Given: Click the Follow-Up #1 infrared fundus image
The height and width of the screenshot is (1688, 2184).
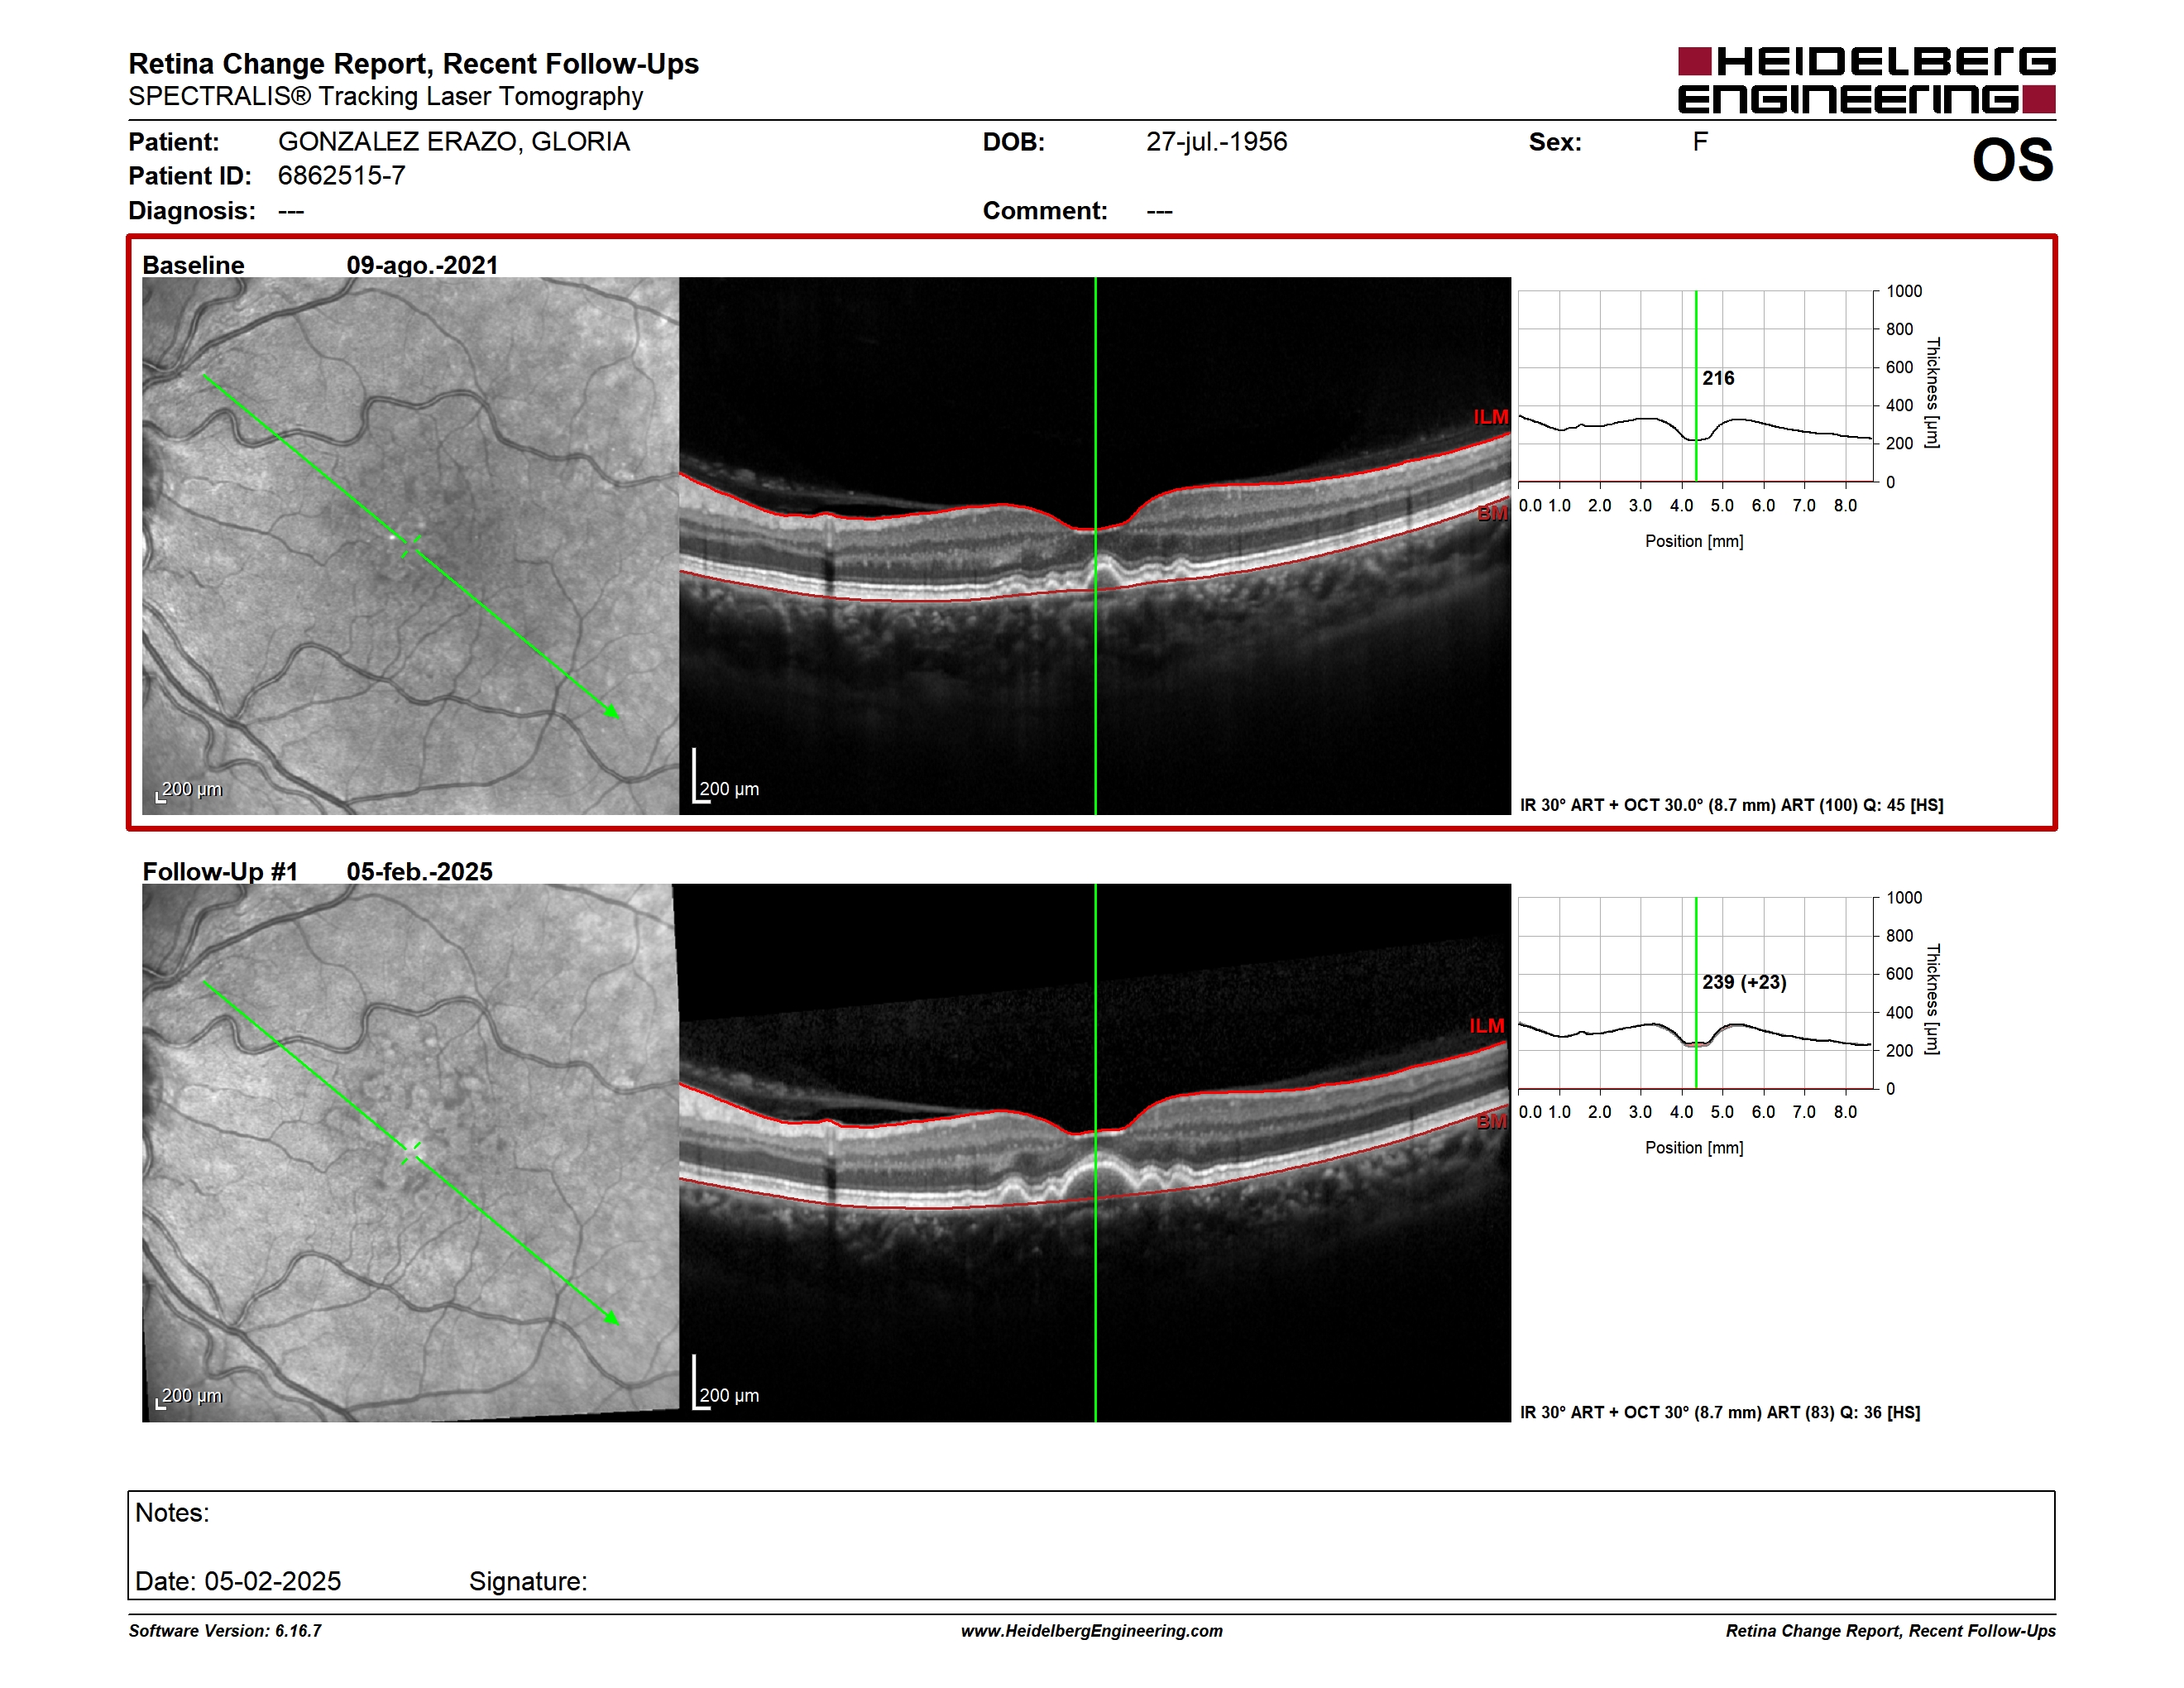Looking at the screenshot, I should [410, 1152].
